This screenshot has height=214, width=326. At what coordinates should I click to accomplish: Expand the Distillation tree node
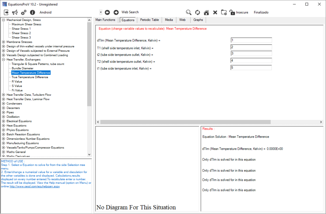click(x=3, y=117)
